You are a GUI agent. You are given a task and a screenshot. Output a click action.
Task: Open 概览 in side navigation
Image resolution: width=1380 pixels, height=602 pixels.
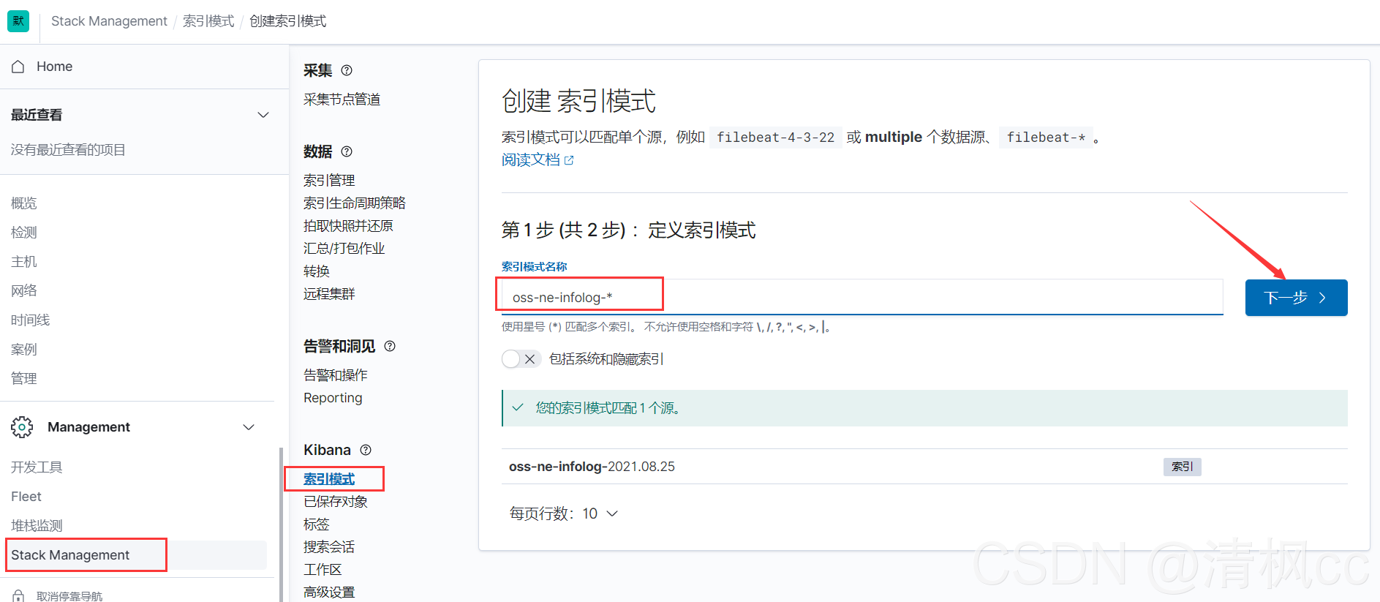click(x=24, y=203)
